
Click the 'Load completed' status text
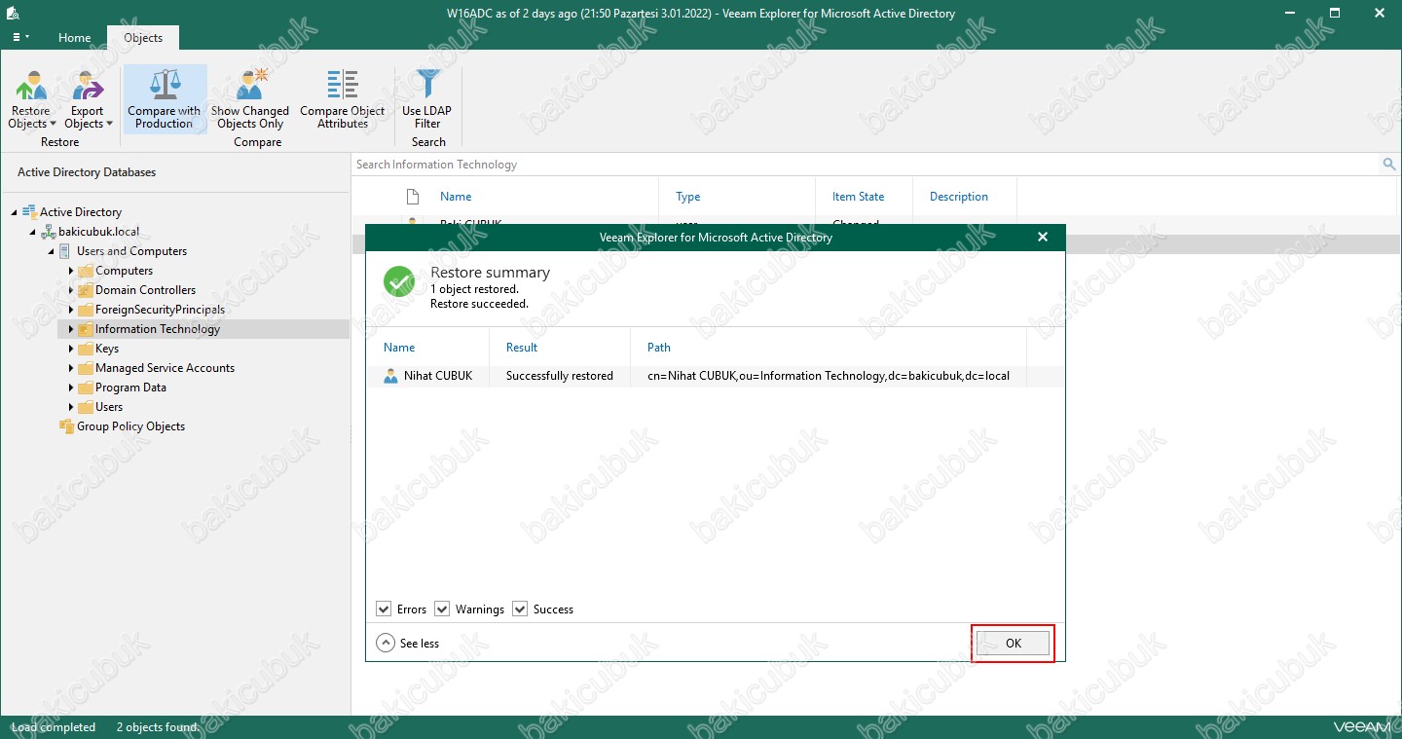(54, 727)
